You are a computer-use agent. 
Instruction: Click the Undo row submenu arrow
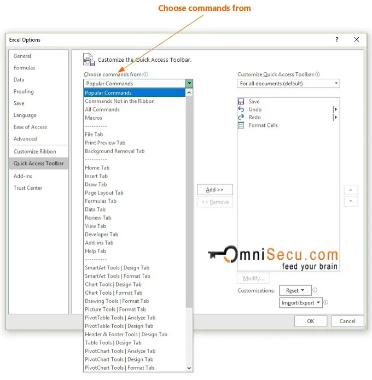pos(336,109)
